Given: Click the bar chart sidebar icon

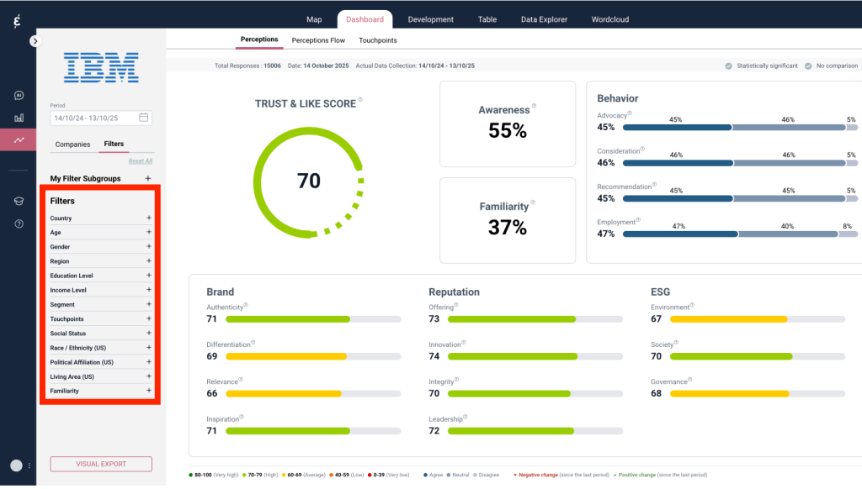Looking at the screenshot, I should tap(19, 118).
